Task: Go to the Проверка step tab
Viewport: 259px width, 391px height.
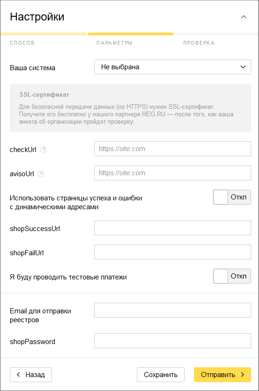Action: pyautogui.click(x=199, y=43)
